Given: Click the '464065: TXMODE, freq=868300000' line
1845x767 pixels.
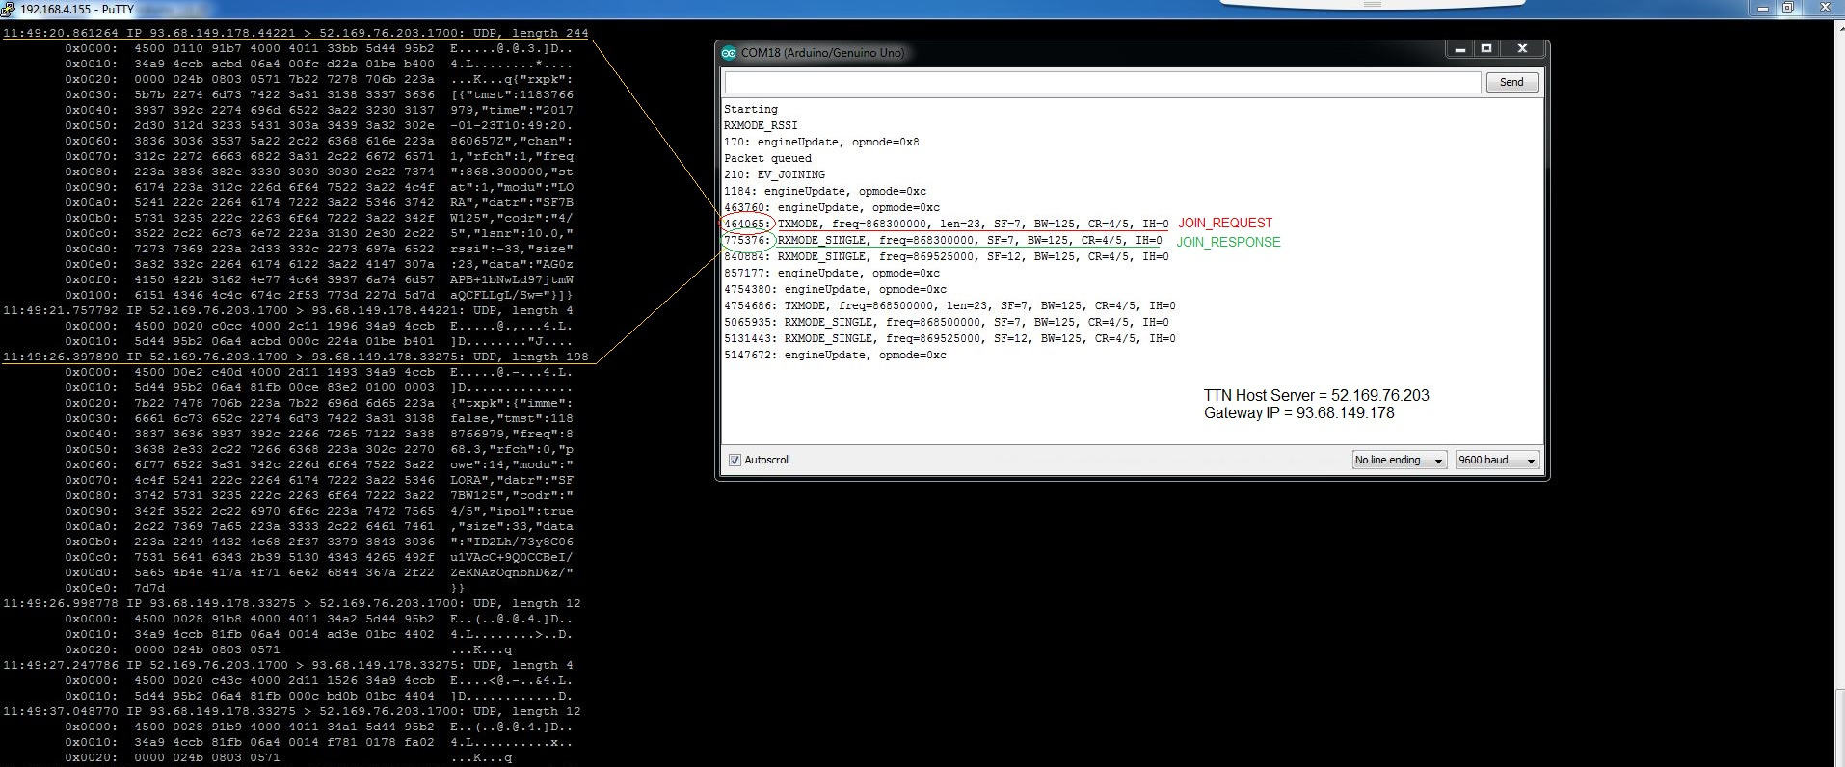Looking at the screenshot, I should (947, 225).
